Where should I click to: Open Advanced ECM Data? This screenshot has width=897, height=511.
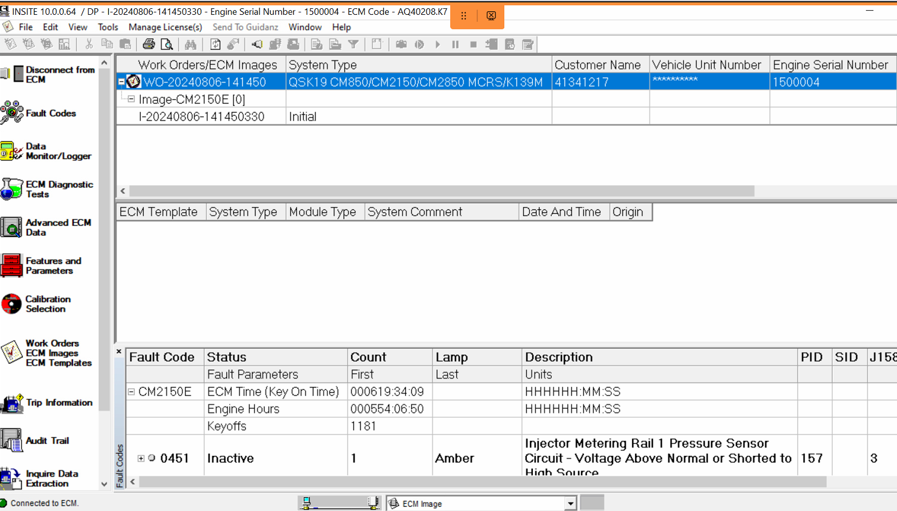pyautogui.click(x=46, y=227)
